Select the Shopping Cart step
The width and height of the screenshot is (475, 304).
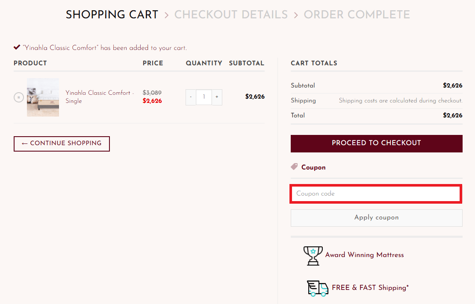(x=112, y=15)
